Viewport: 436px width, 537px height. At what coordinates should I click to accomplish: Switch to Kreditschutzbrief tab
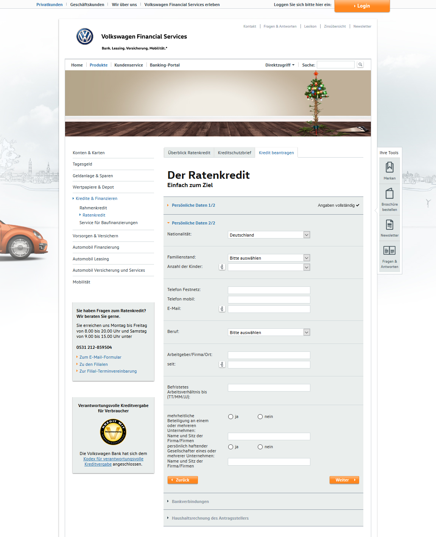coord(235,153)
